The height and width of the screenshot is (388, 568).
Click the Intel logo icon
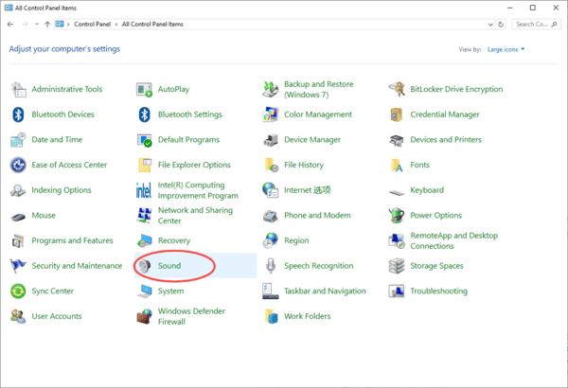point(144,190)
